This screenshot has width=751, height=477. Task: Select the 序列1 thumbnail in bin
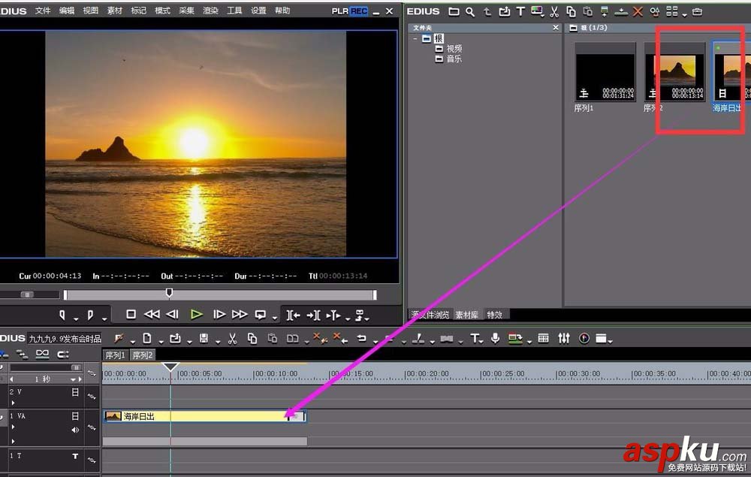[605, 72]
